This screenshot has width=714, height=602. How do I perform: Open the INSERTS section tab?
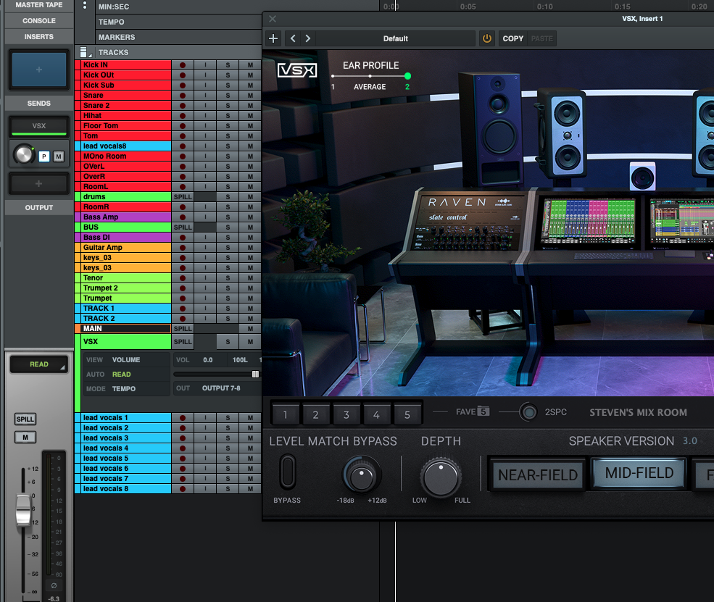pos(39,37)
